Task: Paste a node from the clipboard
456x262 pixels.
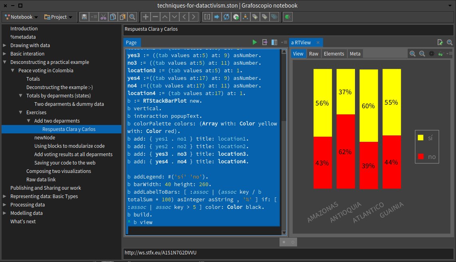Action: 123,17
